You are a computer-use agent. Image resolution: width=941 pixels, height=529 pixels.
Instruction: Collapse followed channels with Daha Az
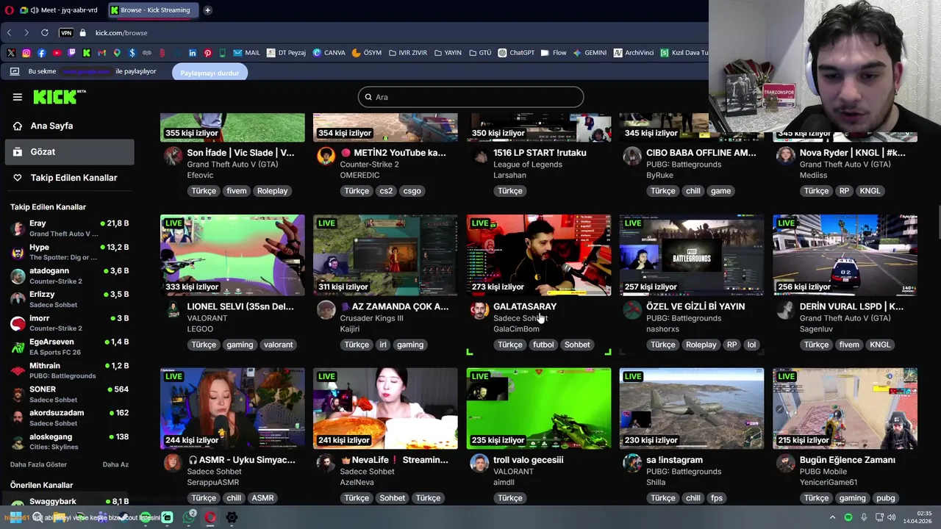tap(115, 464)
